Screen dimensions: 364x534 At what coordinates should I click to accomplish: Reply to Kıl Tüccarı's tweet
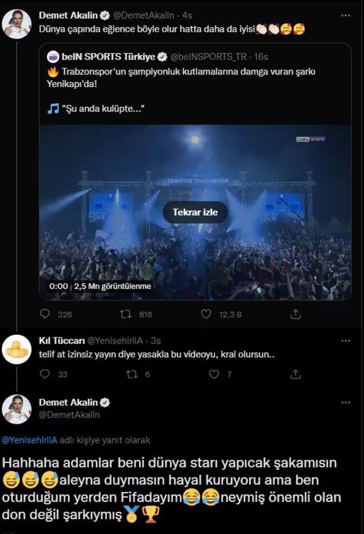pyautogui.click(x=45, y=374)
